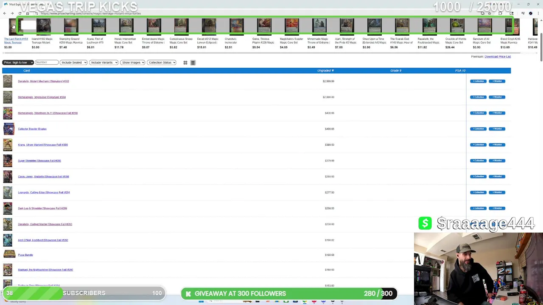Open Dark Leo & Shredder link

[42, 208]
